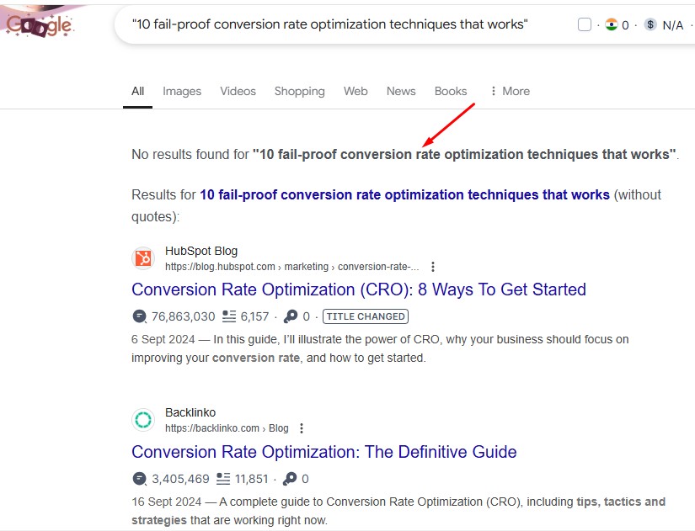Click into the Google search query box

329,24
